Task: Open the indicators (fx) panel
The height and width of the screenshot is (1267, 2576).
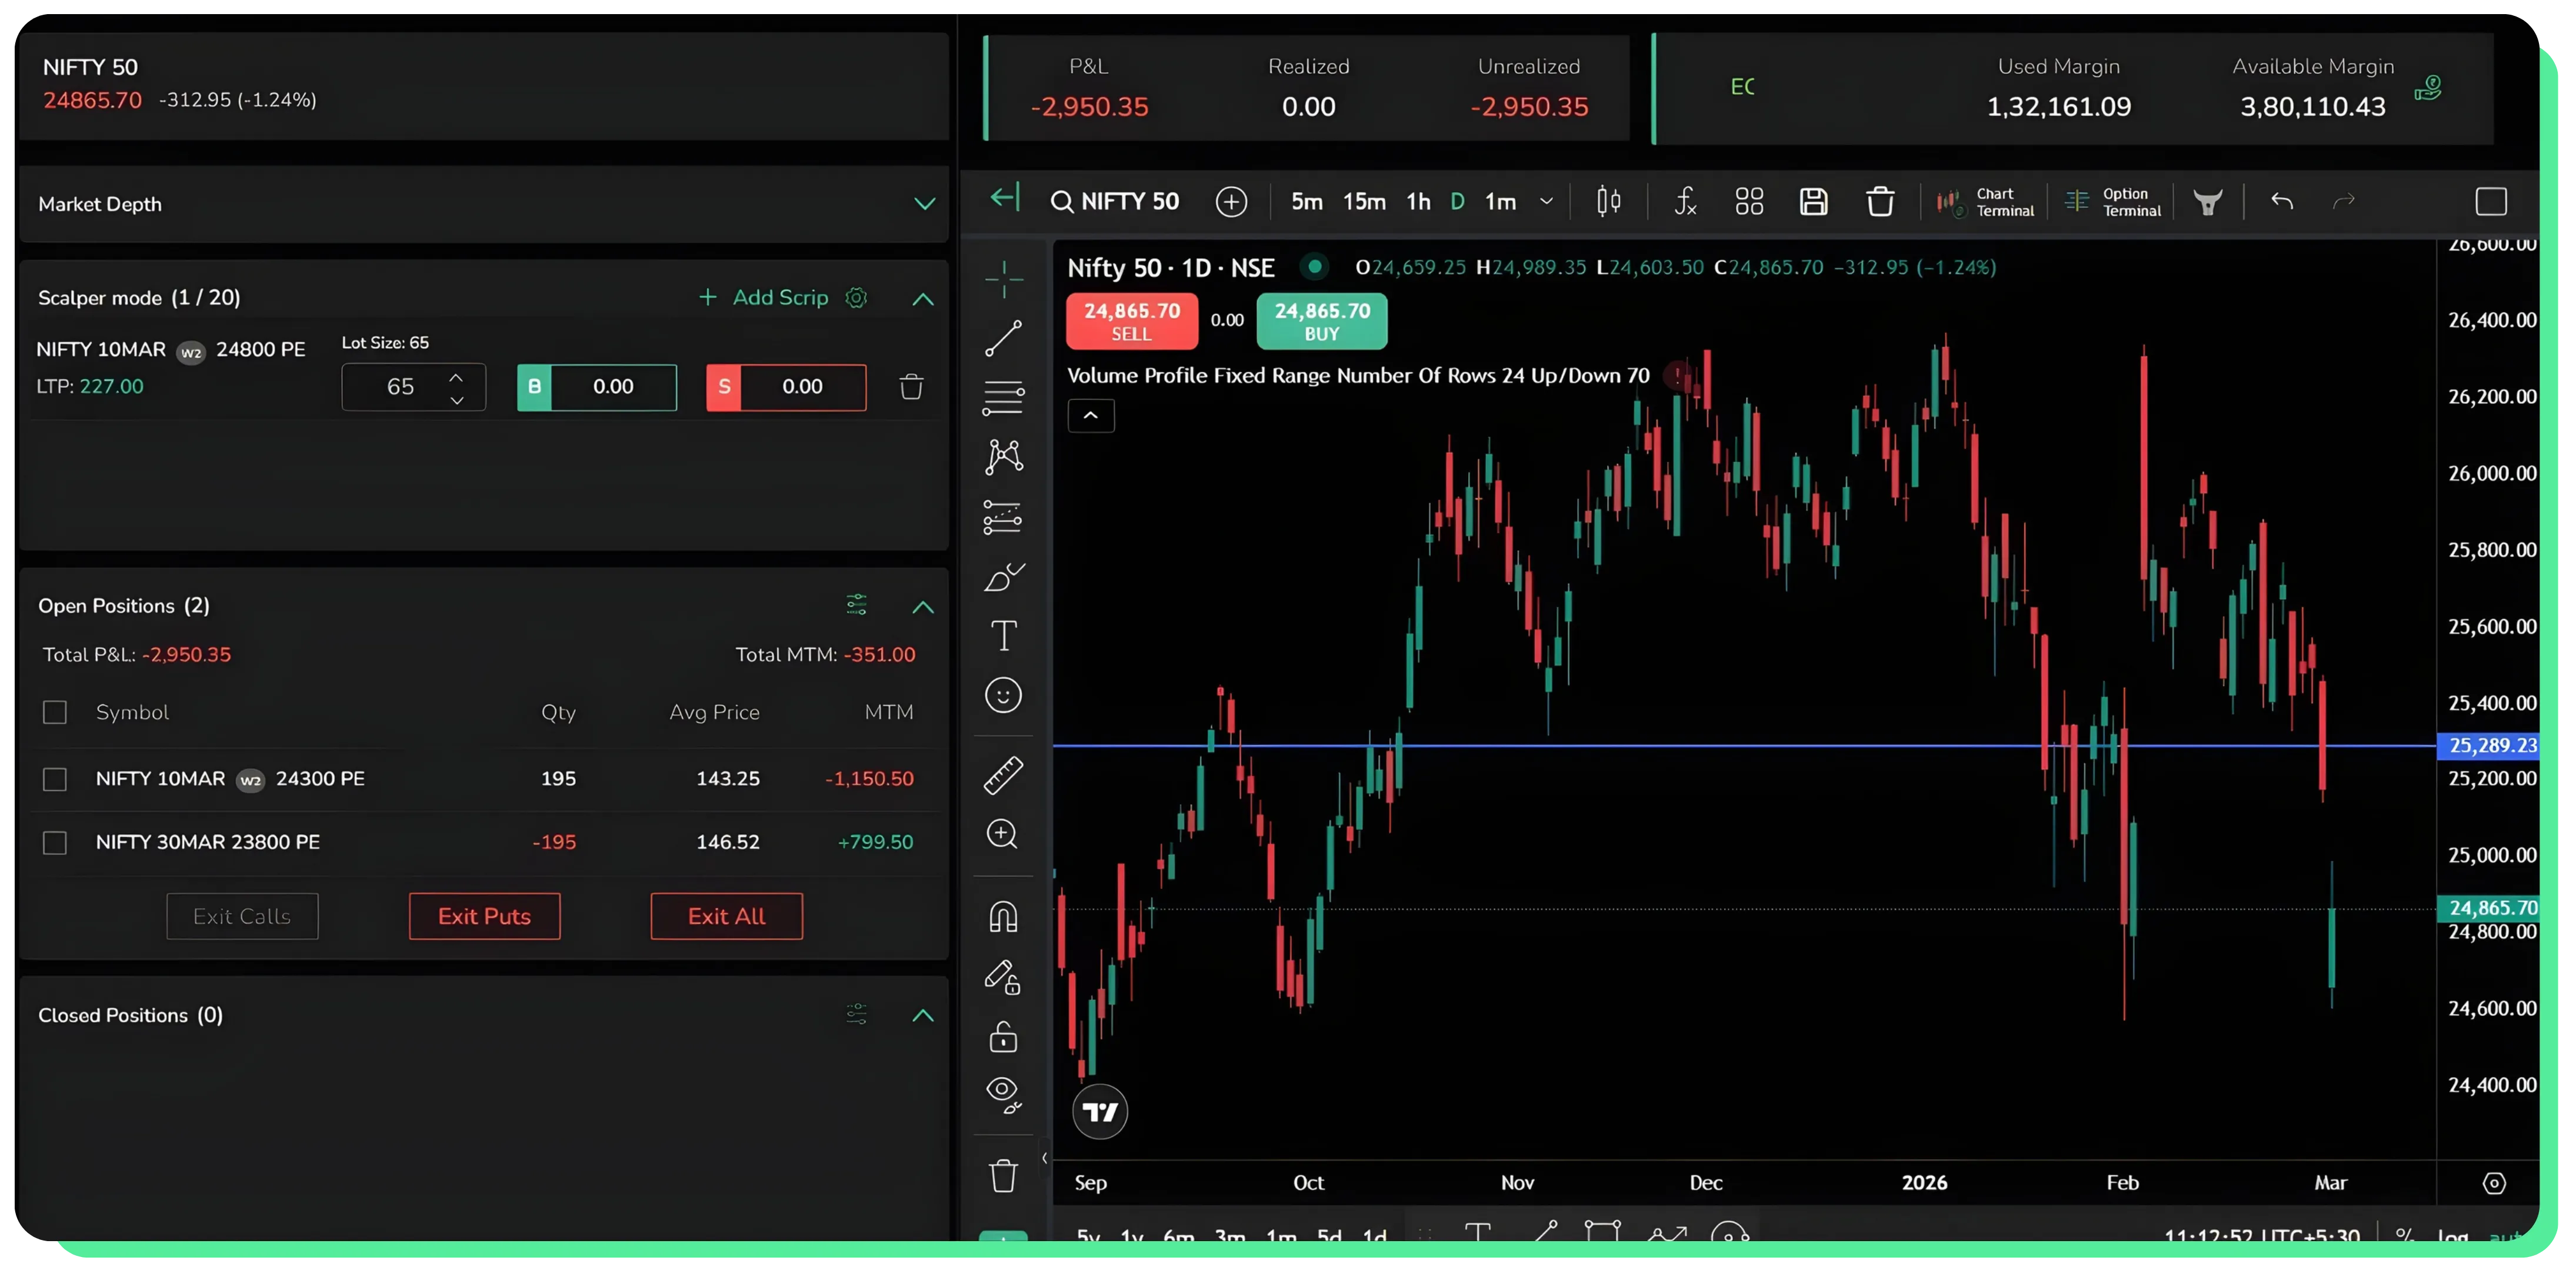Action: tap(1685, 201)
